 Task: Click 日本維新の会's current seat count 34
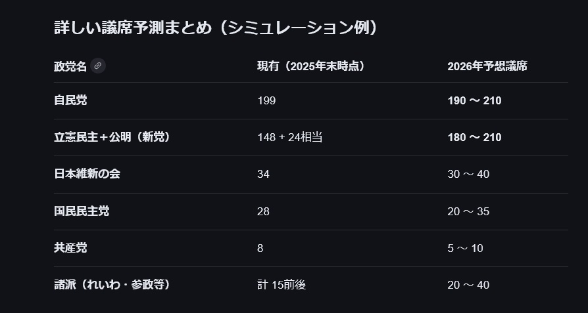pyautogui.click(x=263, y=174)
